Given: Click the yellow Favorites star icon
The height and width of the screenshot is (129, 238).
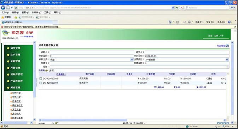Looking at the screenshot, I should 2,17.
